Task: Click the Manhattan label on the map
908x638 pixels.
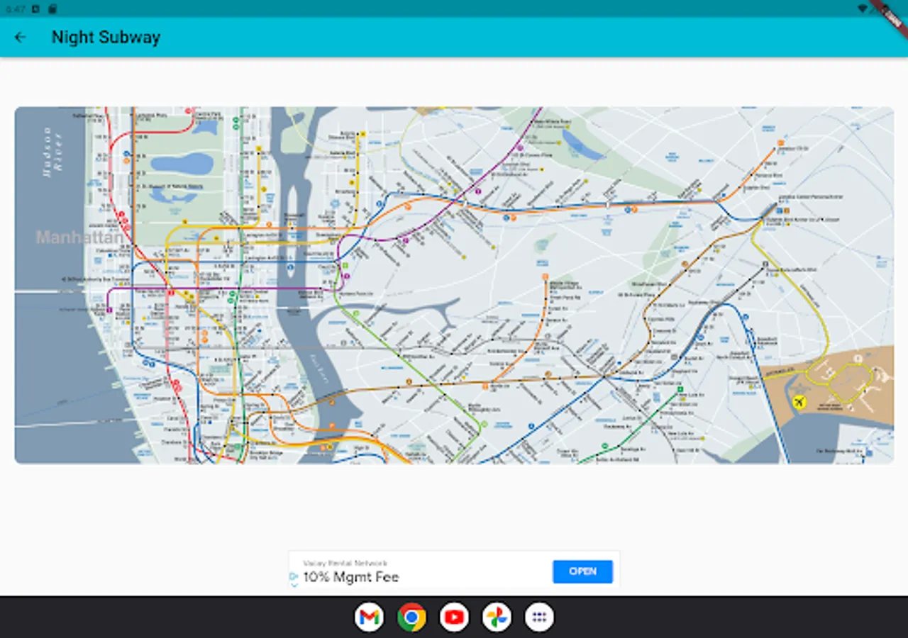Action: coord(79,237)
